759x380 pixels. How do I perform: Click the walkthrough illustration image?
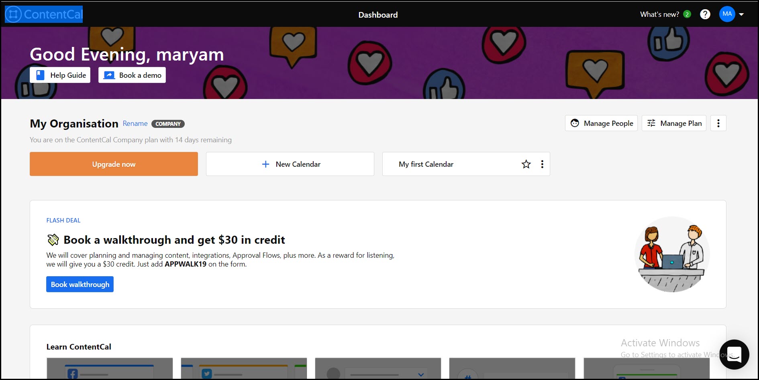(672, 255)
